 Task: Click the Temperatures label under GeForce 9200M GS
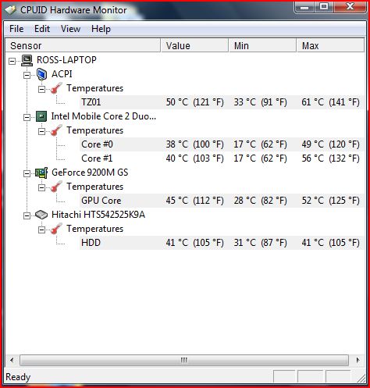(x=94, y=187)
